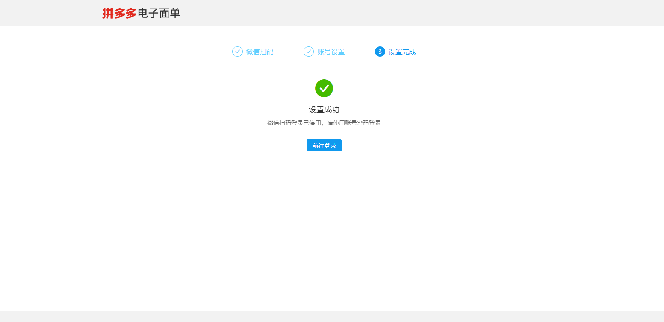Image resolution: width=664 pixels, height=322 pixels.
Task: Select the 设置完成 step label
Action: [x=402, y=52]
